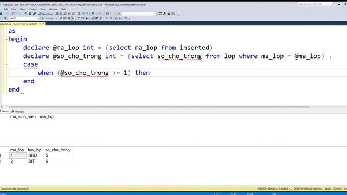Viewport: 347px width, 195px height.
Task: Open the Window menu
Action: pyautogui.click(x=53, y=9)
